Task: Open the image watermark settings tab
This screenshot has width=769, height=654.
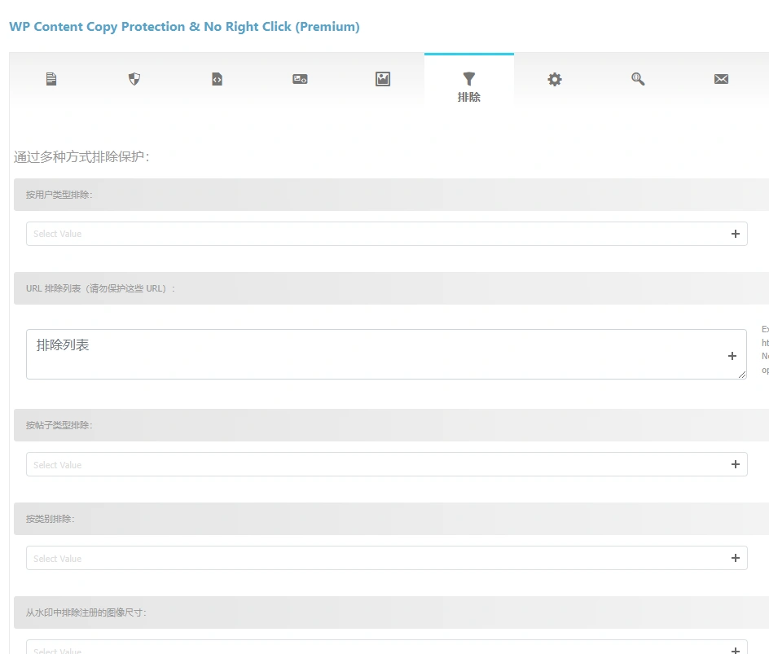Action: [x=382, y=78]
